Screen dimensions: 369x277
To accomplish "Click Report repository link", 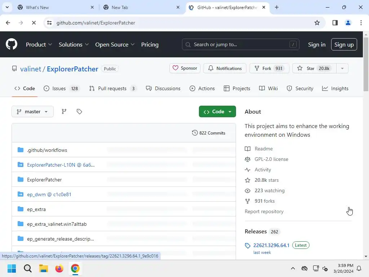I will point(264,211).
